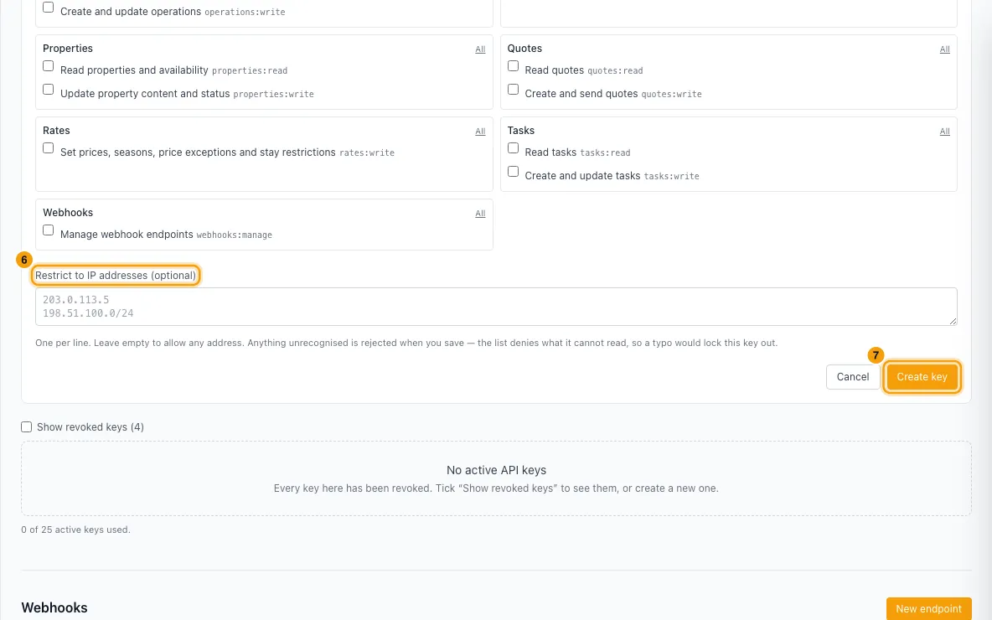Enable the Read tasks scope
This screenshot has width=992, height=620.
513,148
